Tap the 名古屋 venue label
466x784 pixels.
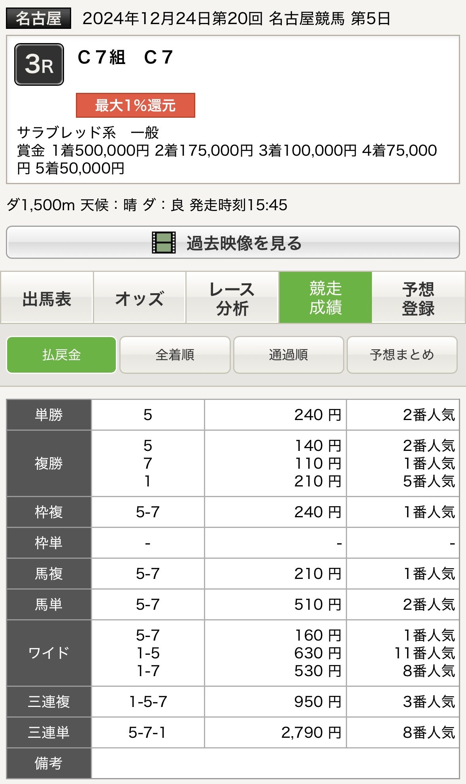click(38, 19)
